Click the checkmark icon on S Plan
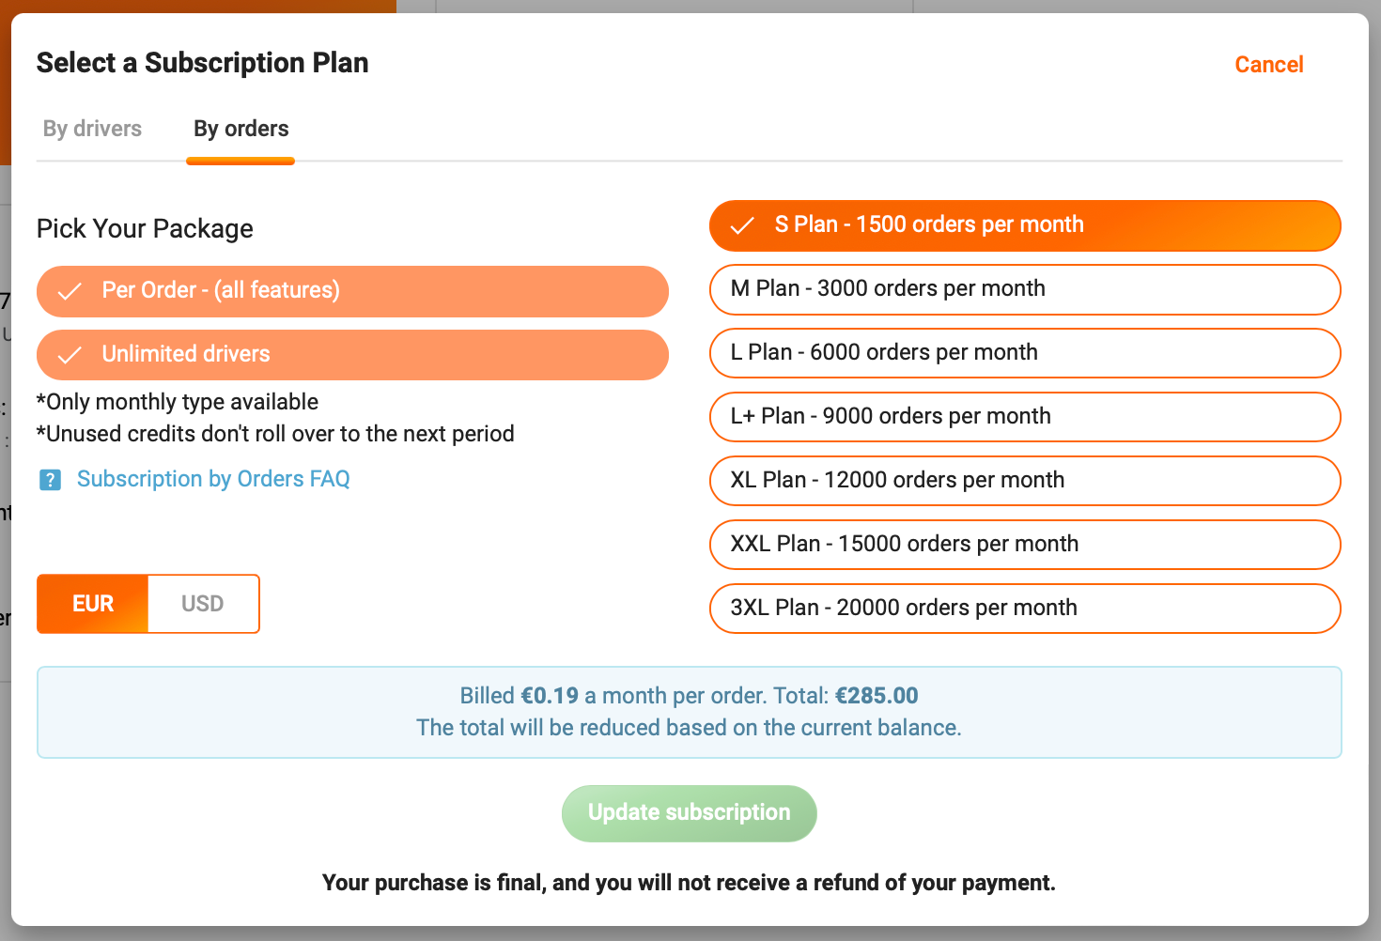1381x941 pixels. point(742,225)
